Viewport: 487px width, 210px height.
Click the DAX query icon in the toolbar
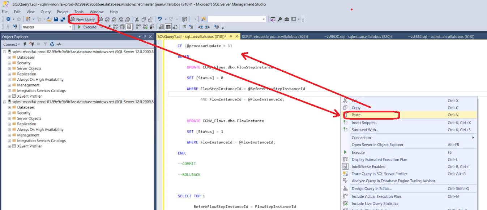click(x=127, y=19)
